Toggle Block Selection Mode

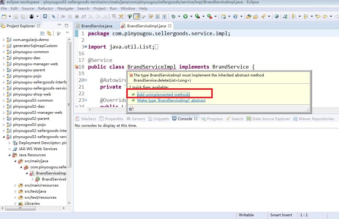(158, 16)
